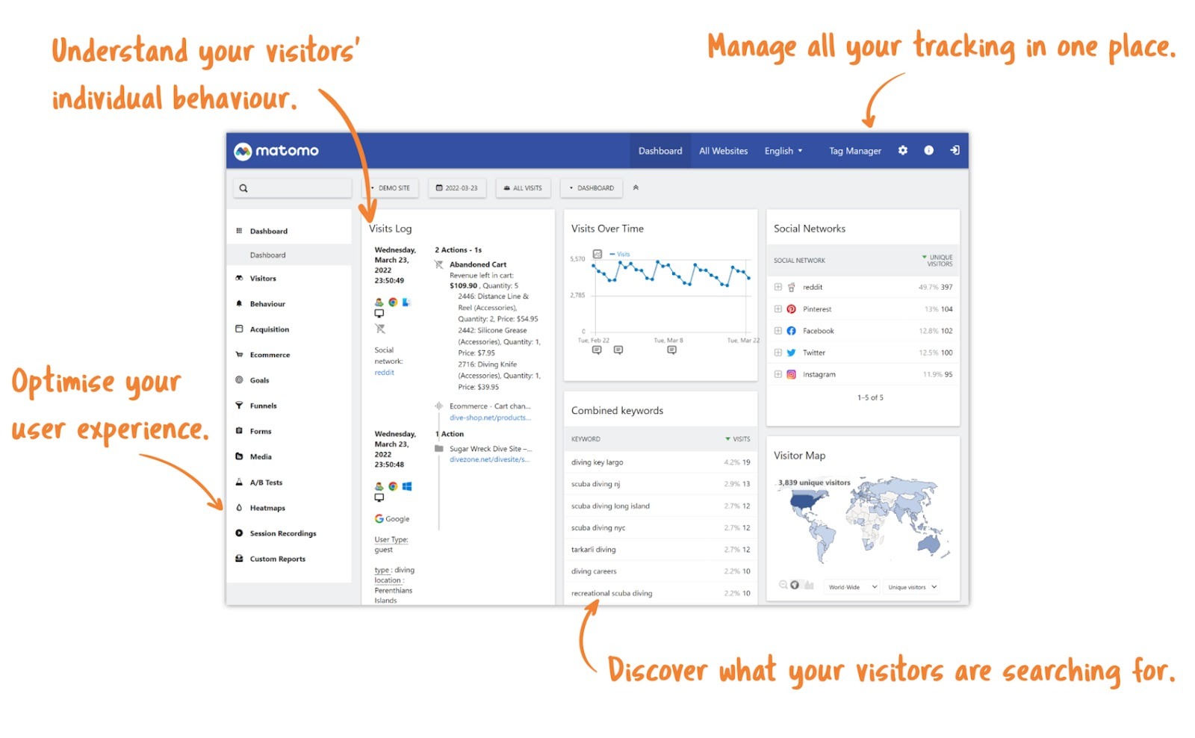Viewport: 1195px width, 738px height.
Task: Click the Funnels filter icon
Action: [239, 405]
